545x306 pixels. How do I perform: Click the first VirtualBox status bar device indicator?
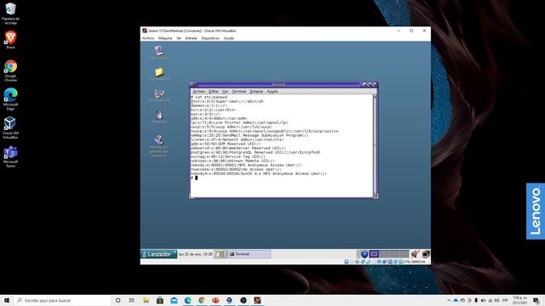[347, 262]
